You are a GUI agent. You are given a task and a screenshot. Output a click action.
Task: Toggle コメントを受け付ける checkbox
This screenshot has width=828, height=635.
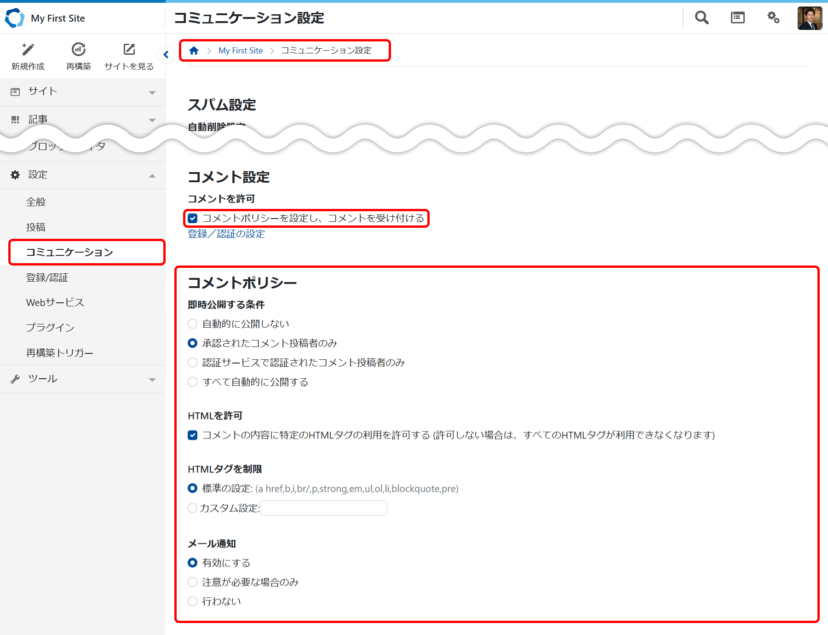click(x=193, y=219)
